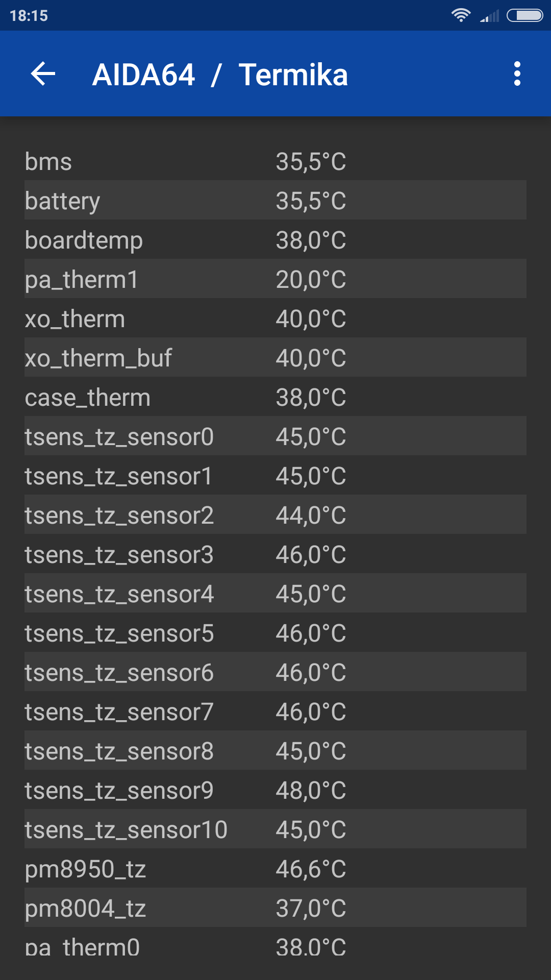Tap the cellular signal strength icon
The width and height of the screenshot is (551, 980).
point(489,16)
